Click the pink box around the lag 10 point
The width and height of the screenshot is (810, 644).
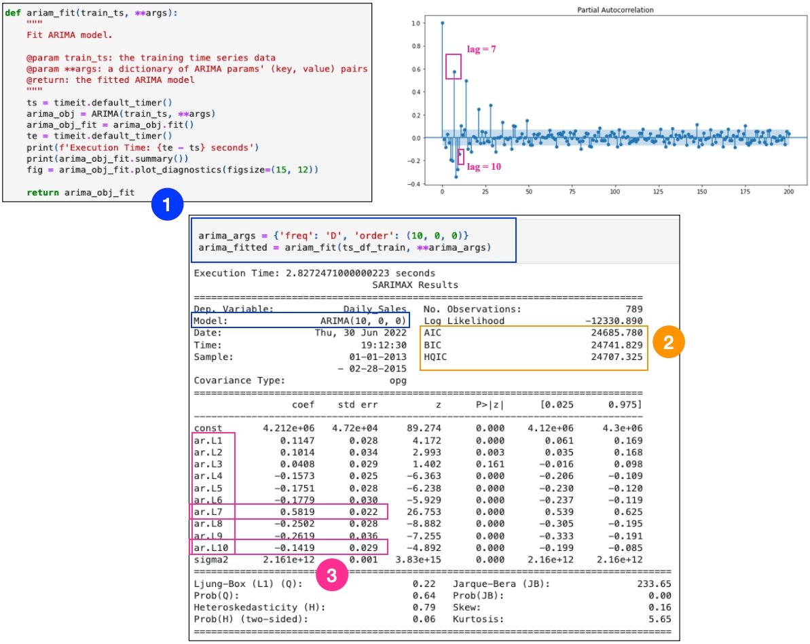point(461,157)
